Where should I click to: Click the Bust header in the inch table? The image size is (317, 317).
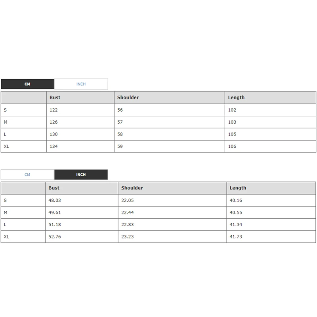(54, 188)
